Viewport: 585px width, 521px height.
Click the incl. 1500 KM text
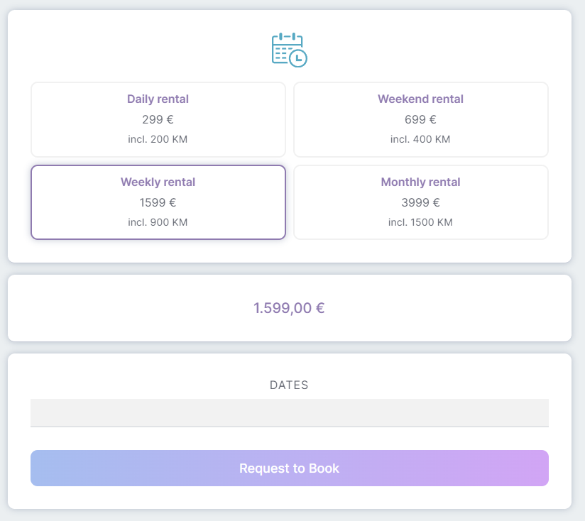pos(420,222)
